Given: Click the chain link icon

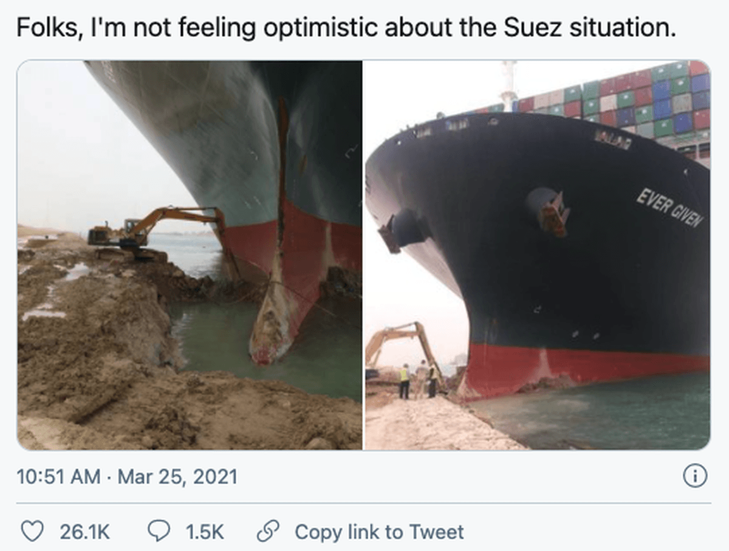Looking at the screenshot, I should (x=267, y=532).
